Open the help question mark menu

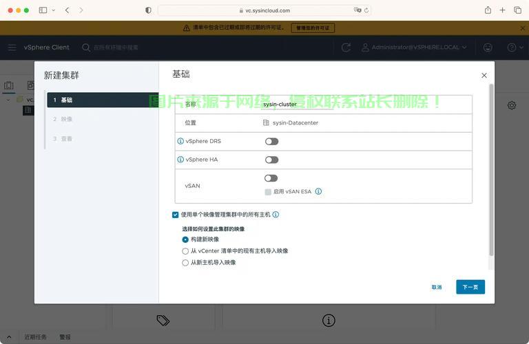(x=515, y=47)
